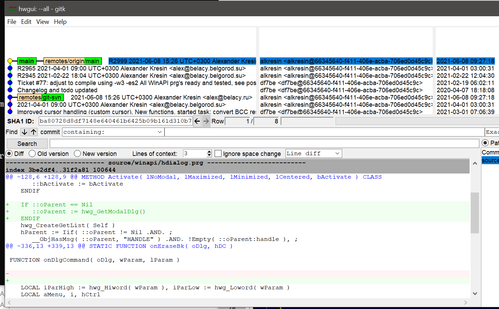Click the find previous up arrow button
The image size is (499, 309).
click(33, 132)
